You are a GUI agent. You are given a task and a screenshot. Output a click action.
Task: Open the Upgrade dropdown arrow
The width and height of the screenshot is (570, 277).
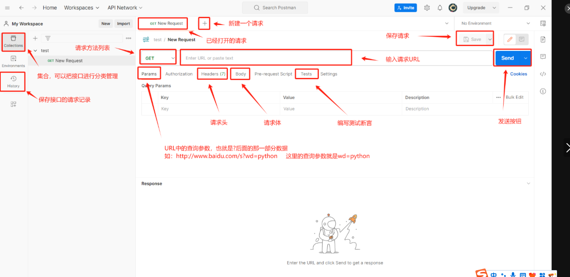point(494,8)
